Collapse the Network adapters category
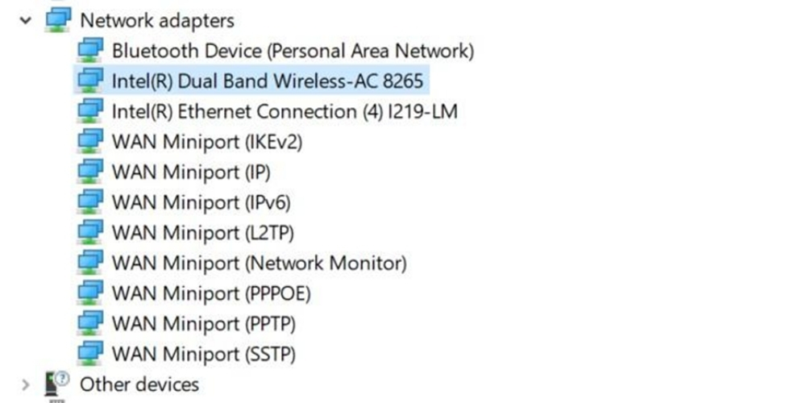Viewport: 806px width, 403px height. coord(25,21)
